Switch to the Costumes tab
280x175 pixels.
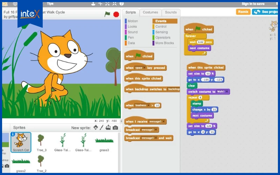click(150, 12)
